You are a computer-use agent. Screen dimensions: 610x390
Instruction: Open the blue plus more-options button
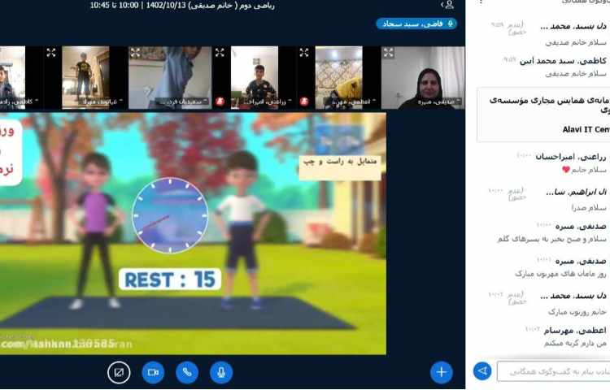point(442,372)
